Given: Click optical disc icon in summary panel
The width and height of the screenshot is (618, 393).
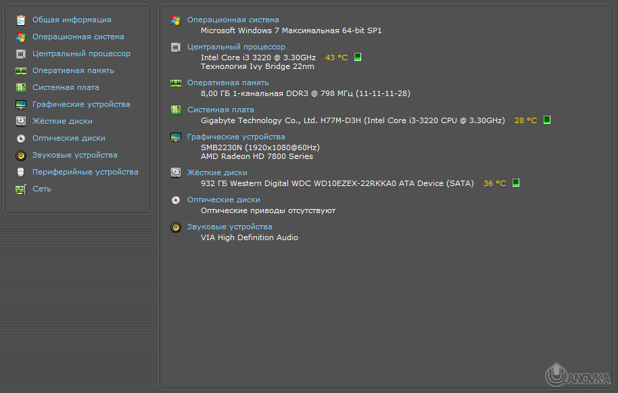Looking at the screenshot, I should pos(176,200).
